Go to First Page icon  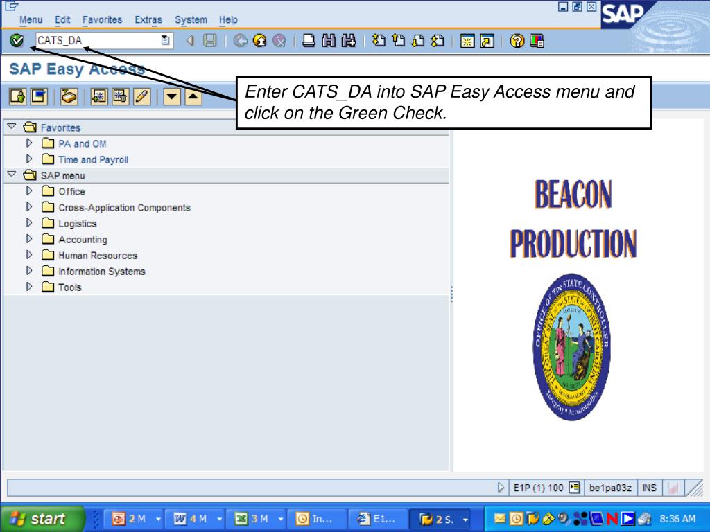coord(379,41)
